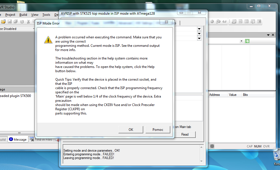Viewport: 280px width, 170px height.
Task: Minimize the AVR Studio main window
Action: tap(251, 6)
